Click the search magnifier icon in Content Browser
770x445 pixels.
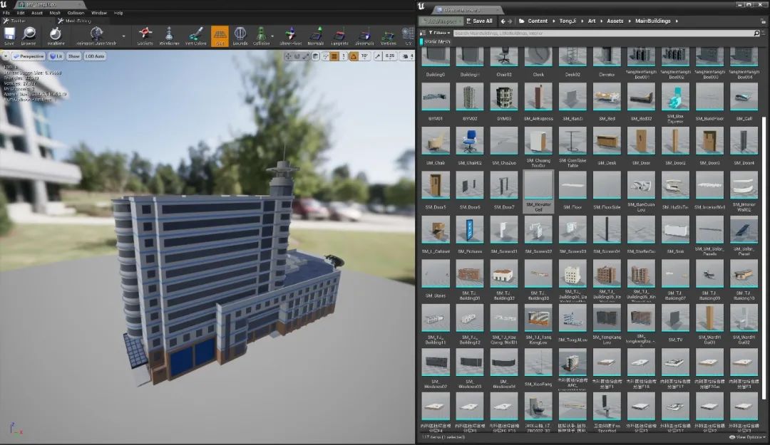[756, 33]
